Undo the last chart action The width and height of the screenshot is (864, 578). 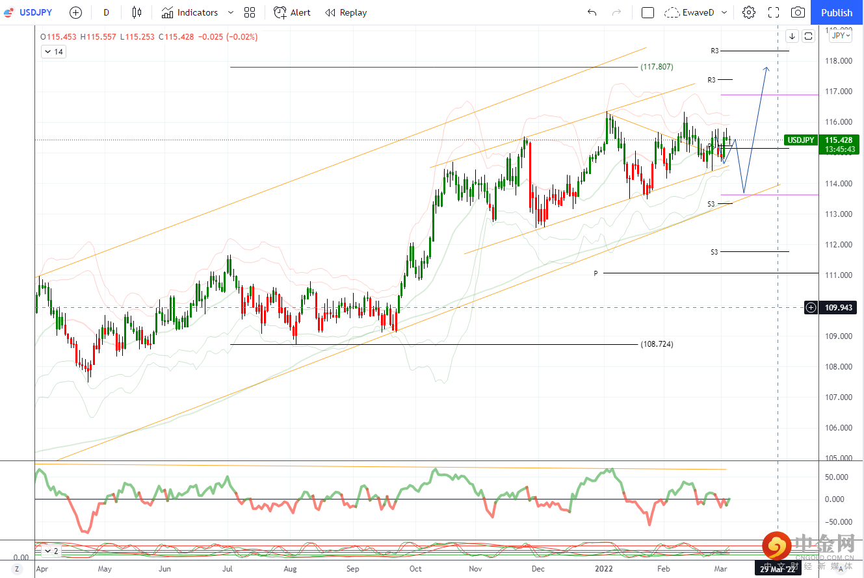point(592,12)
